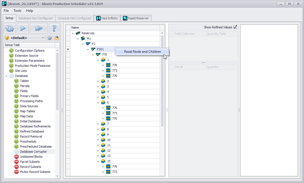Click the refresh/reset arrows toolbar icon

tap(10, 28)
